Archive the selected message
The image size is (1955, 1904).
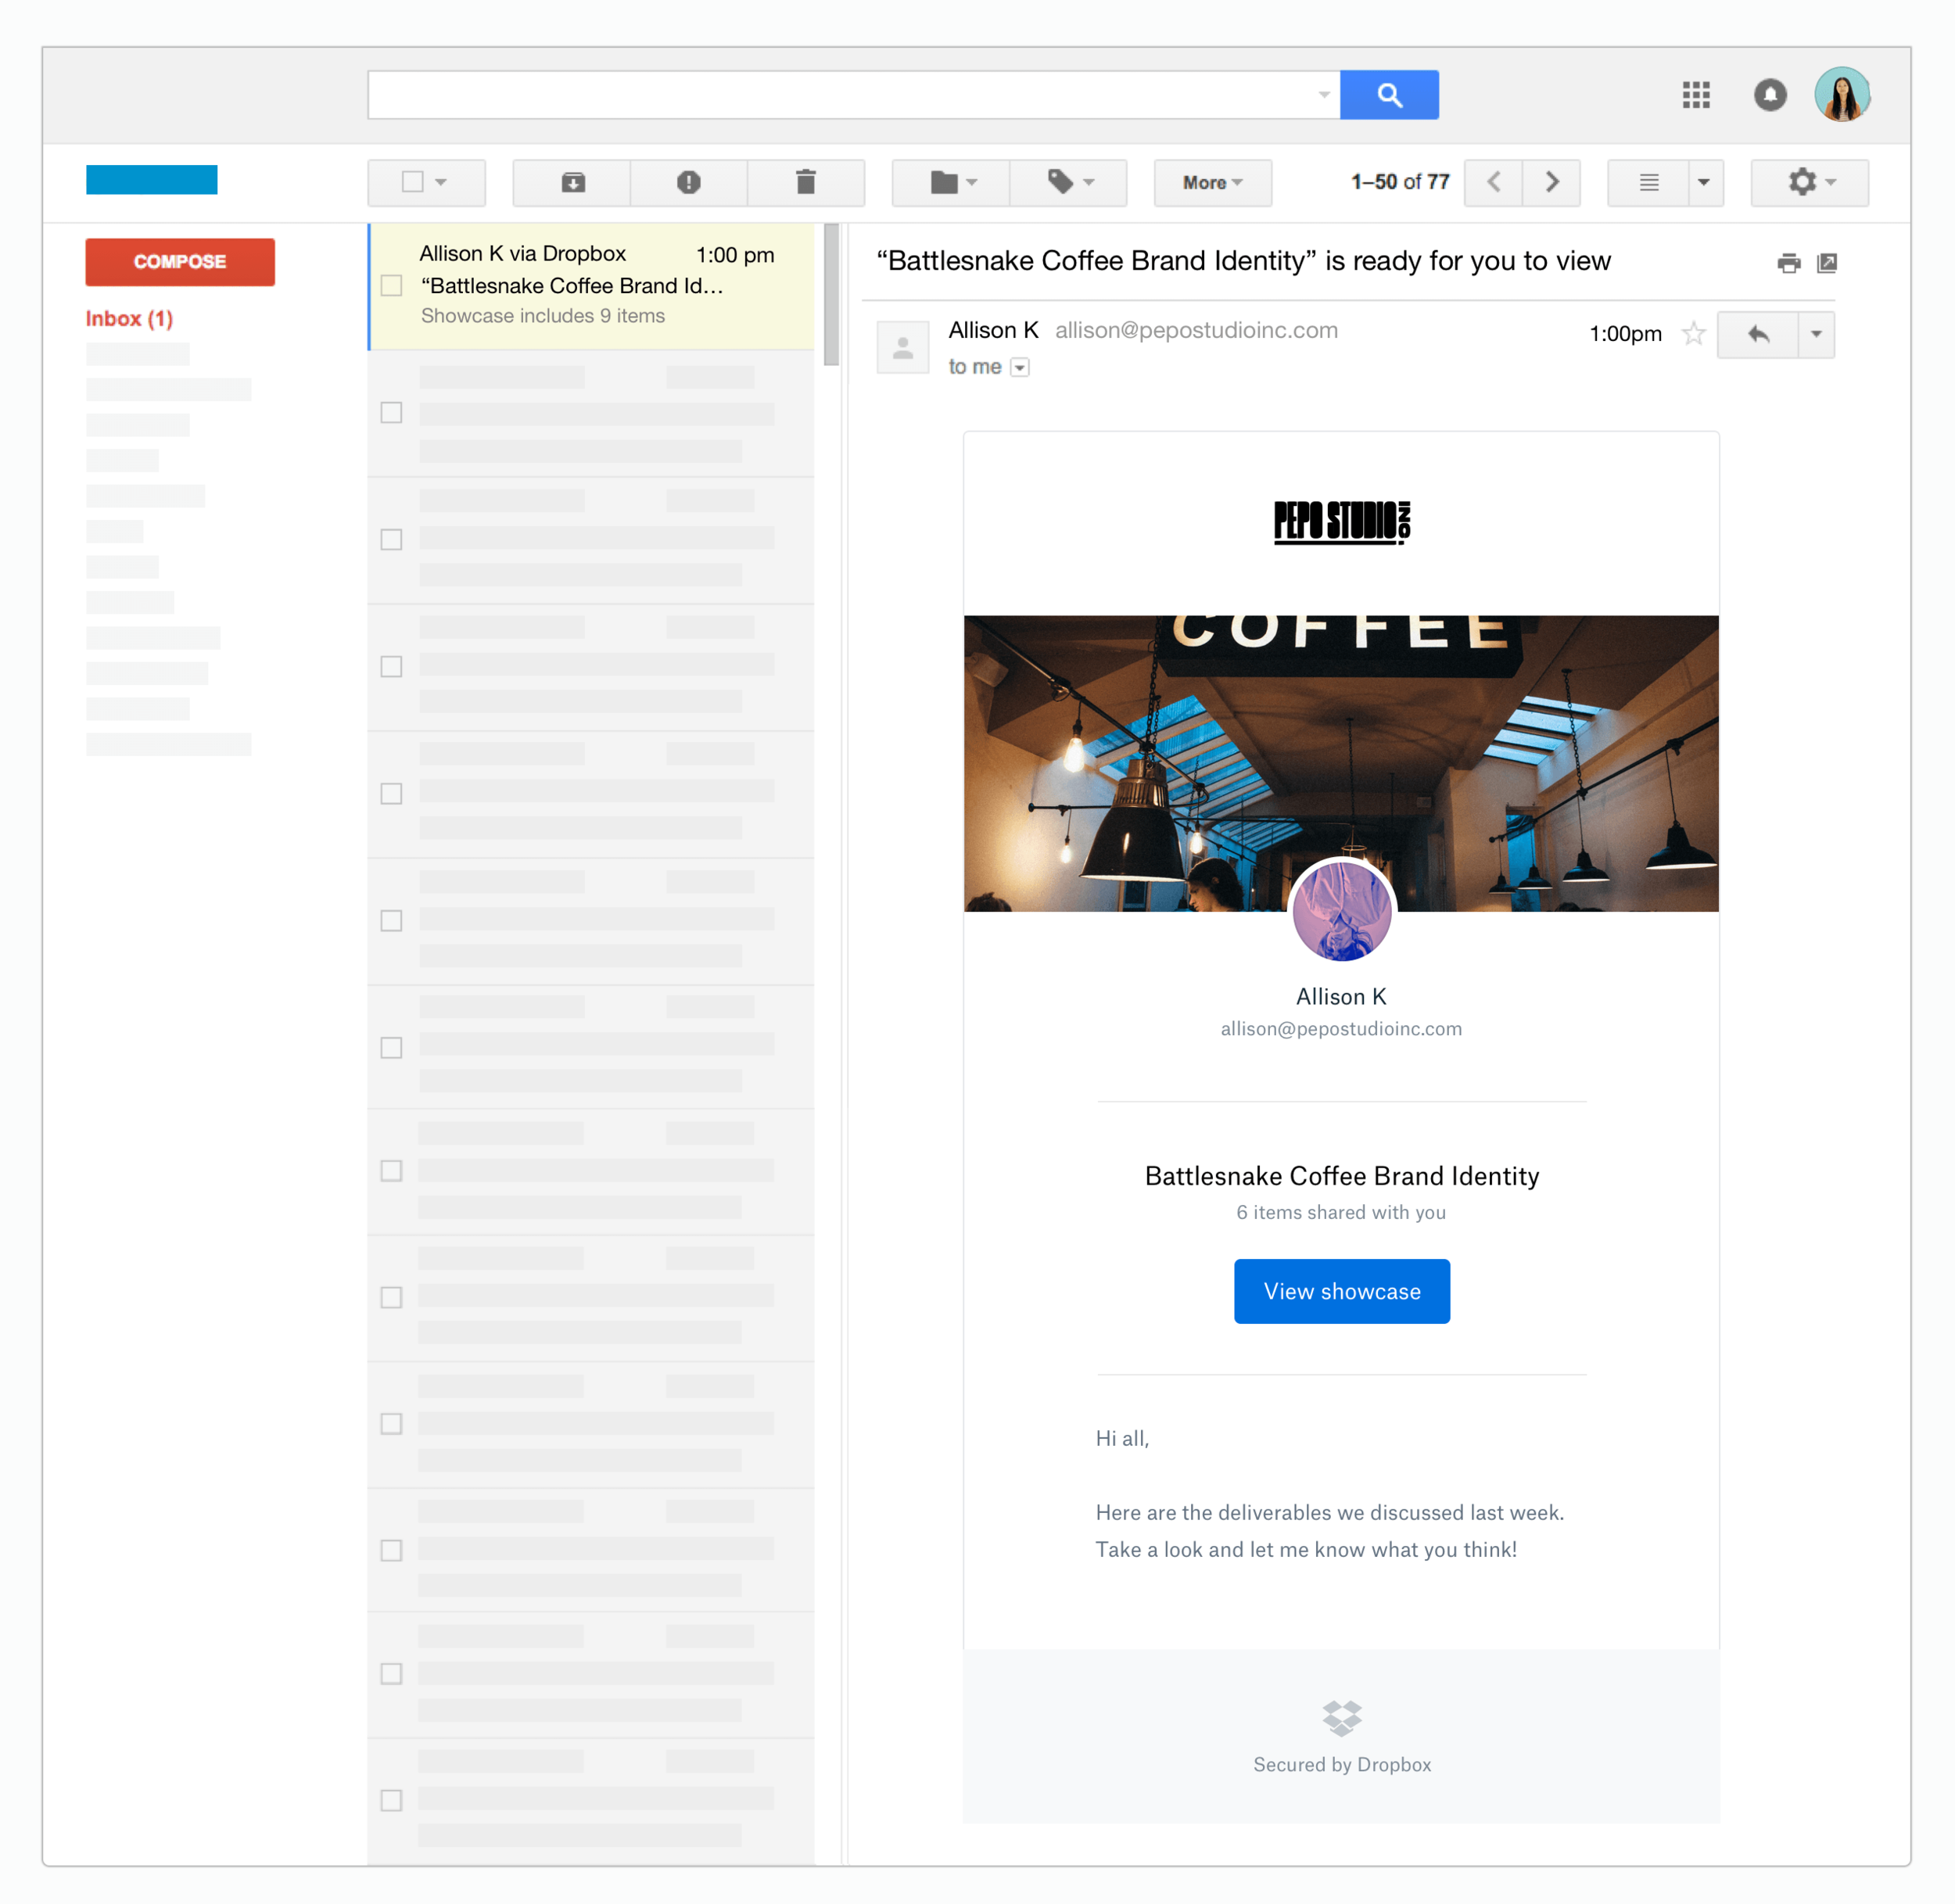point(572,182)
